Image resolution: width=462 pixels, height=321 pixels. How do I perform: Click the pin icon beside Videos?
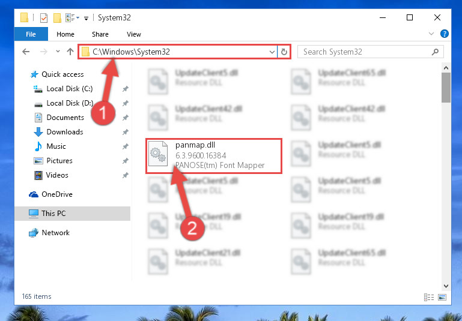pyautogui.click(x=126, y=175)
